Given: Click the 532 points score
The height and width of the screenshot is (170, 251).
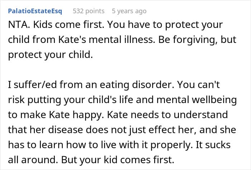Looking at the screenshot, I should (x=89, y=11).
